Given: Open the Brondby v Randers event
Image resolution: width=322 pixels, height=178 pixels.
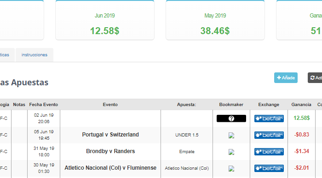Looking at the screenshot, I should pyautogui.click(x=110, y=151).
